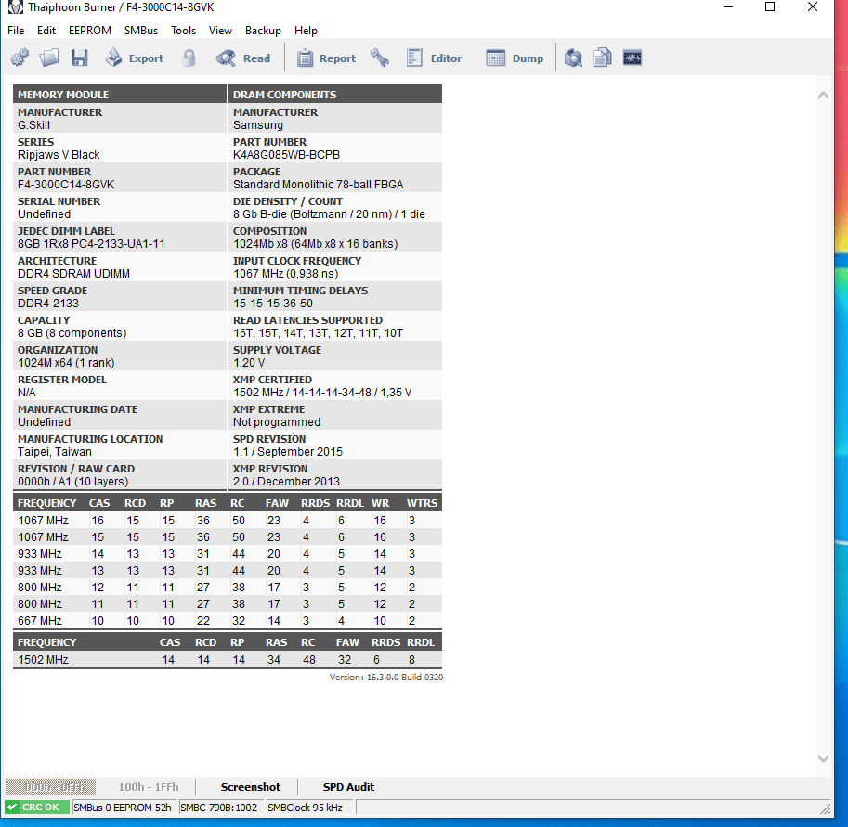Image resolution: width=848 pixels, height=827 pixels.
Task: Open a dump file via folder icon
Action: click(49, 58)
